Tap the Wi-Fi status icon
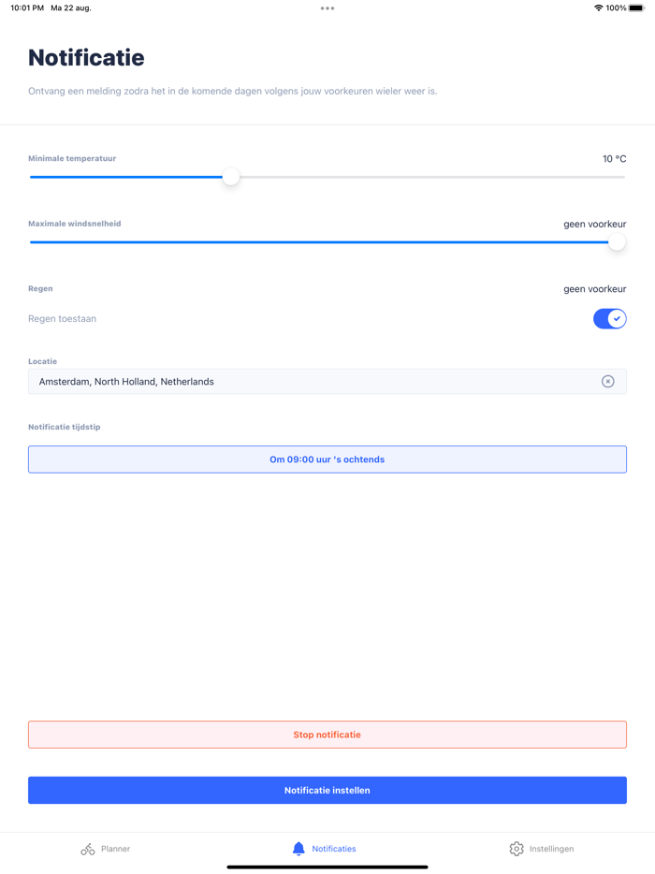 tap(598, 8)
